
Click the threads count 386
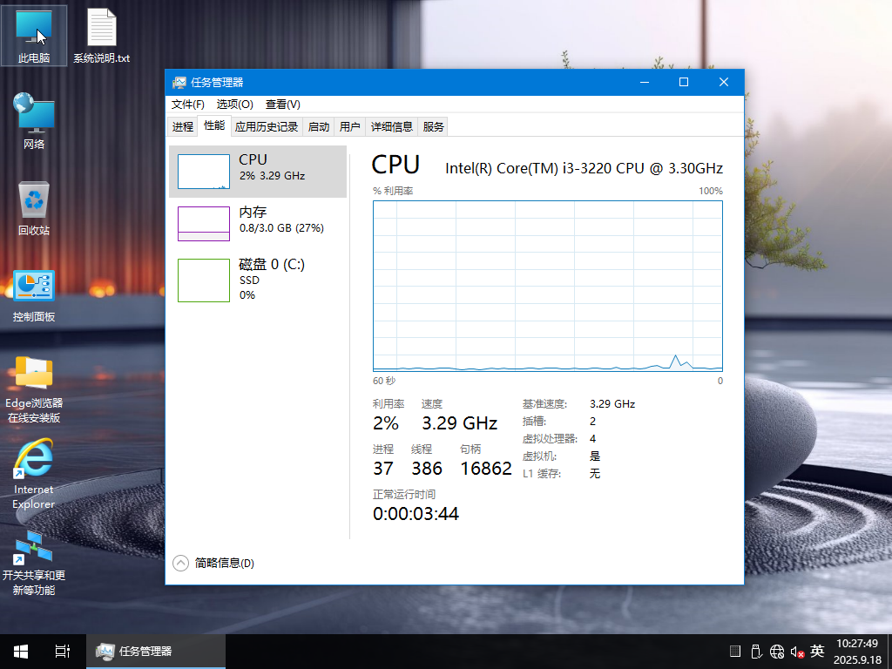pos(427,469)
